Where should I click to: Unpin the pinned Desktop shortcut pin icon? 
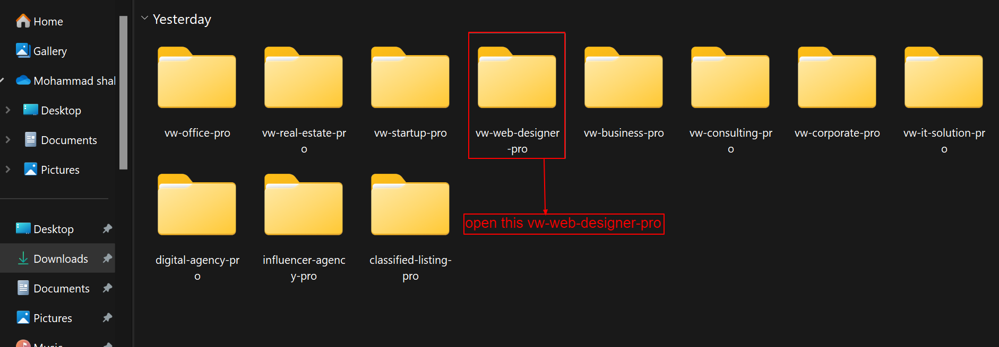coord(107,229)
